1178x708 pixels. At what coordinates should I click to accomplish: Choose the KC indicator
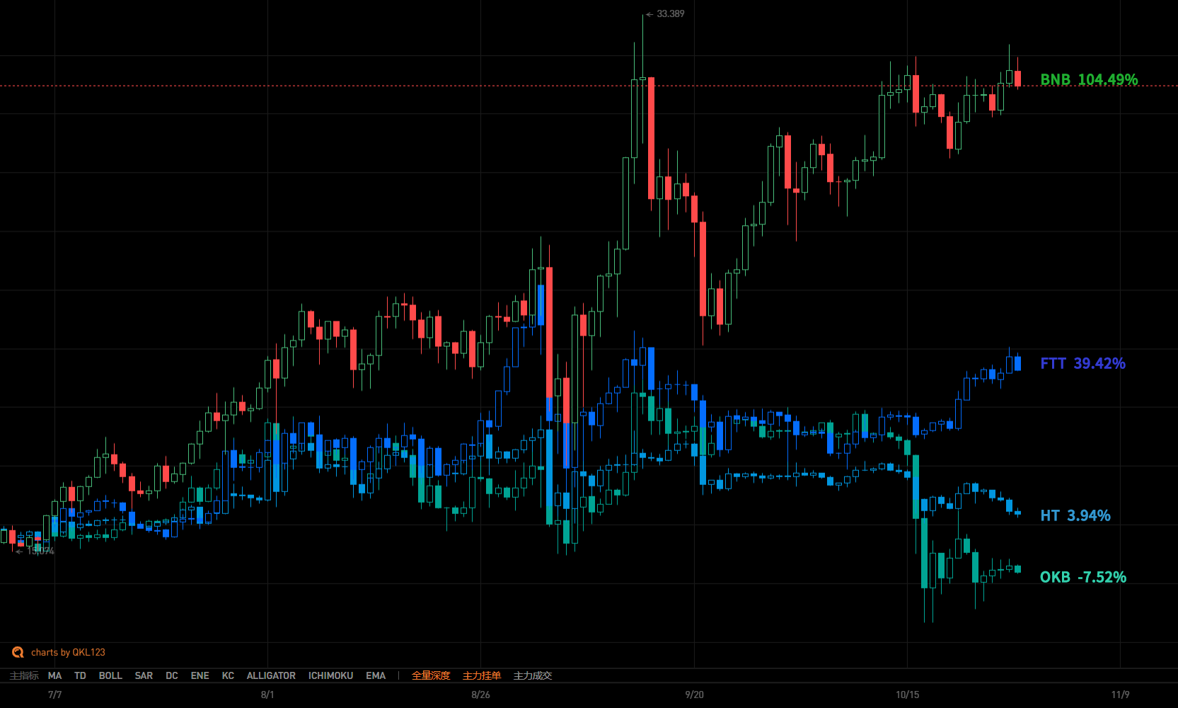[x=228, y=675]
